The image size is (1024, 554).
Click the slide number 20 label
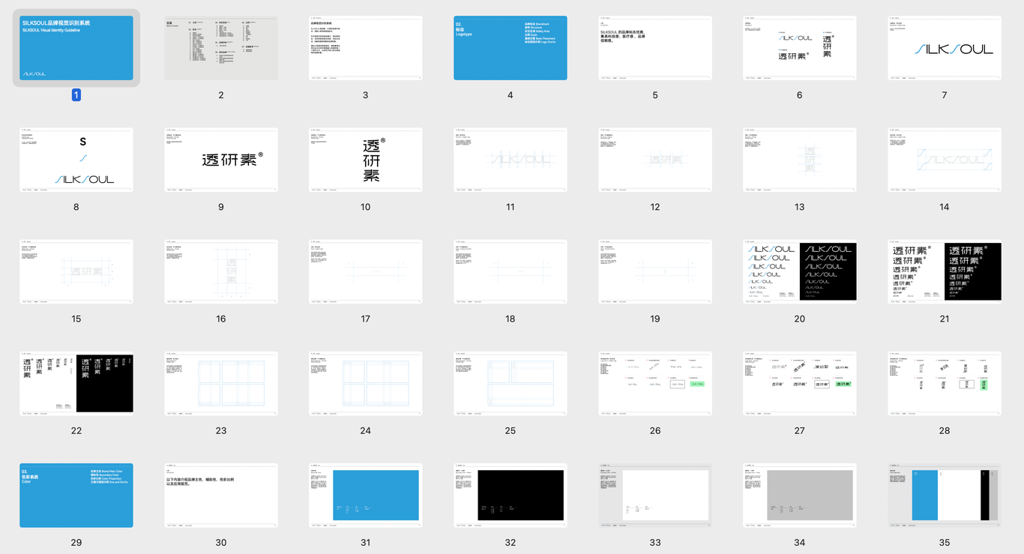pos(800,319)
